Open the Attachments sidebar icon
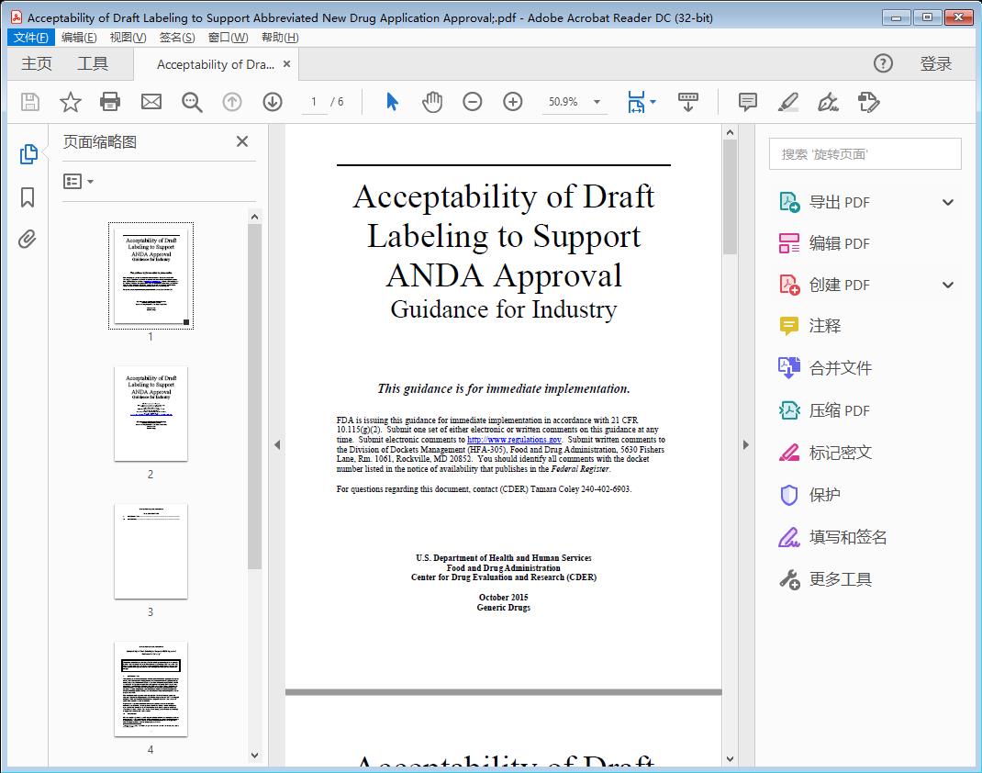The image size is (982, 773). 27,239
